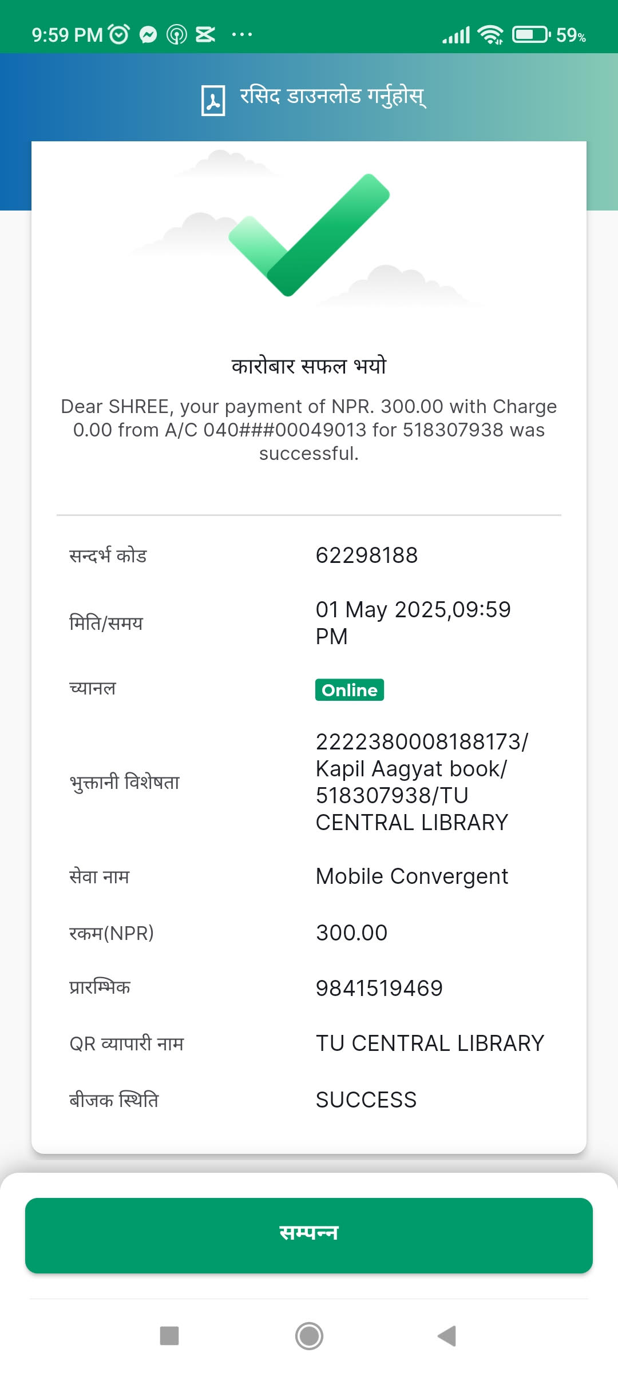Tap the Messenger notification icon
This screenshot has height=1373, width=618.
148,35
